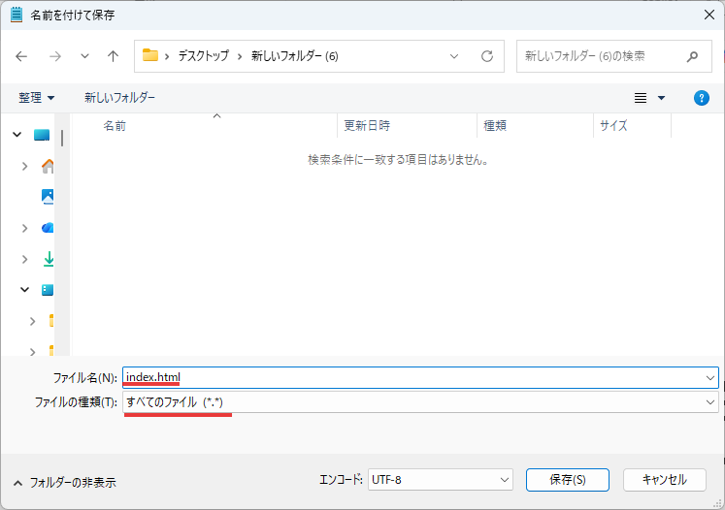Viewport: 725px width, 510px height.
Task: Click the search magnifier icon
Action: (692, 56)
